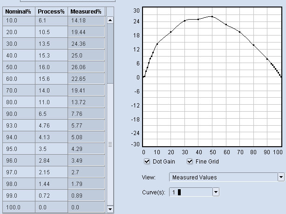The height and width of the screenshot is (214, 286).
Task: Select the Process cell 10.5
Action: [x=51, y=32]
